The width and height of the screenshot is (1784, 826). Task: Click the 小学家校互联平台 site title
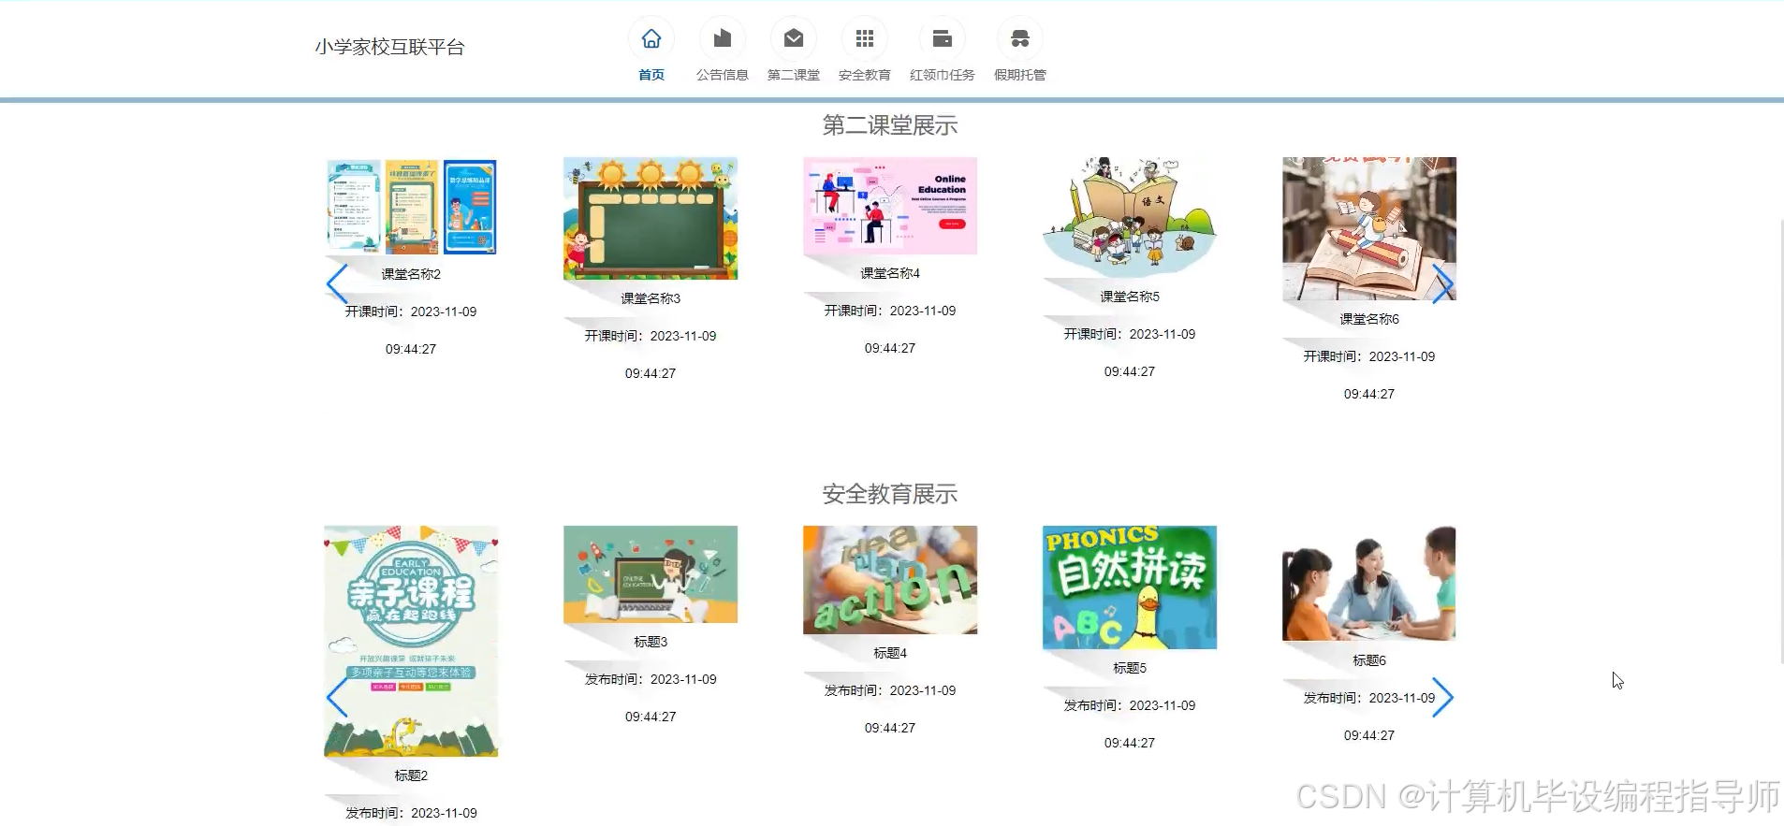tap(390, 47)
